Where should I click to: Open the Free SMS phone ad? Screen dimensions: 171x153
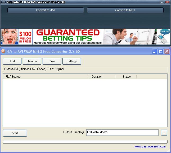click(163, 37)
